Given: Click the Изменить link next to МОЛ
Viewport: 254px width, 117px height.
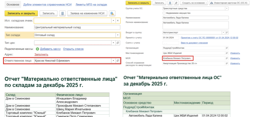Looking at the screenshot, I should point(235,58).
